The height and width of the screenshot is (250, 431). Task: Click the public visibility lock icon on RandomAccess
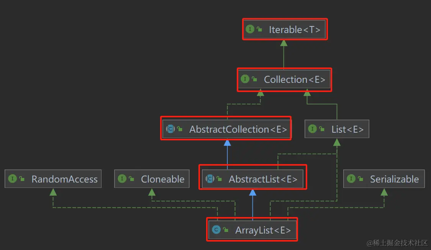22,179
